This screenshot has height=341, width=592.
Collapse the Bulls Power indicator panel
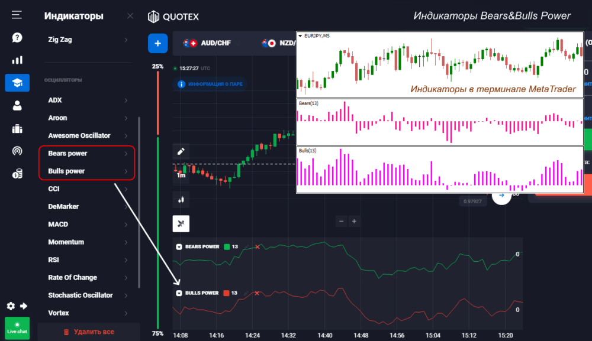point(179,293)
